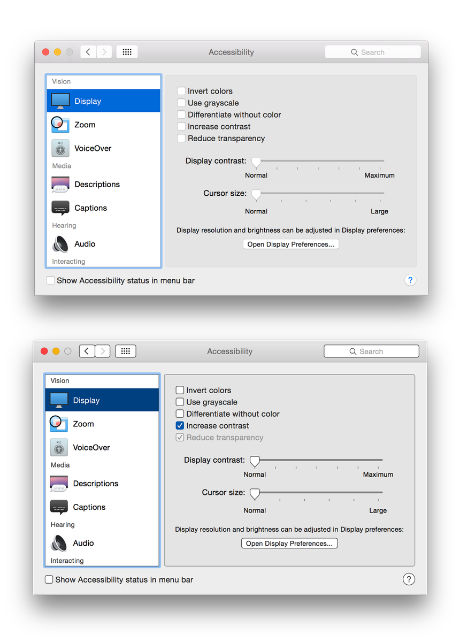The width and height of the screenshot is (460, 642).
Task: Open the help question mark in the lower window
Action: click(409, 579)
